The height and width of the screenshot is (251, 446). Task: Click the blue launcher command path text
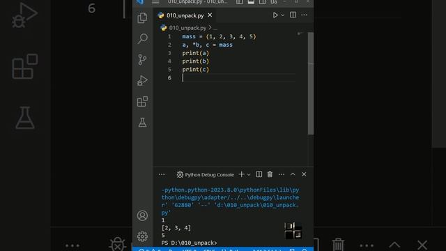230,201
